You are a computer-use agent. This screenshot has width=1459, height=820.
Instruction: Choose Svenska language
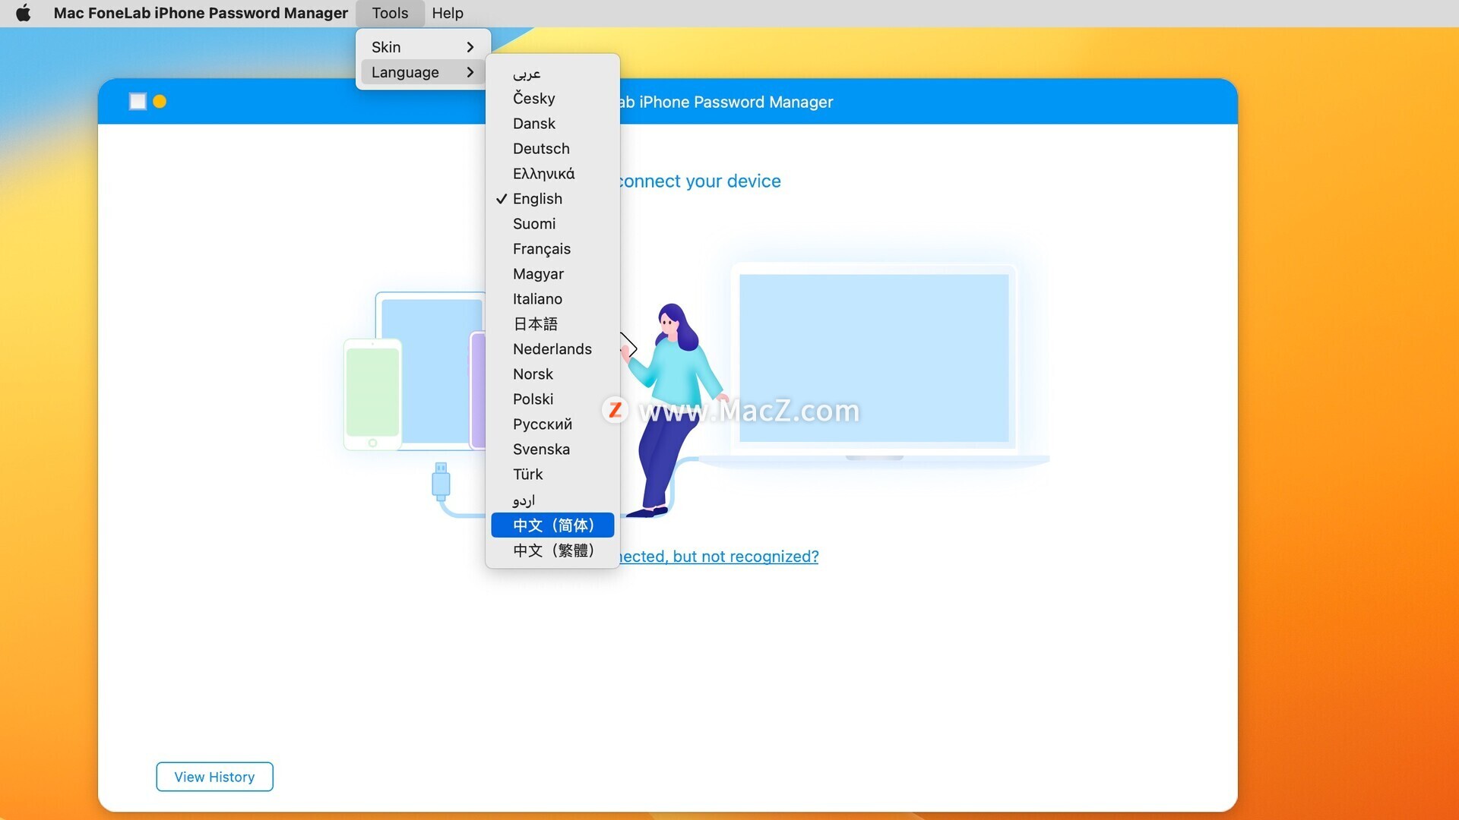(552, 449)
